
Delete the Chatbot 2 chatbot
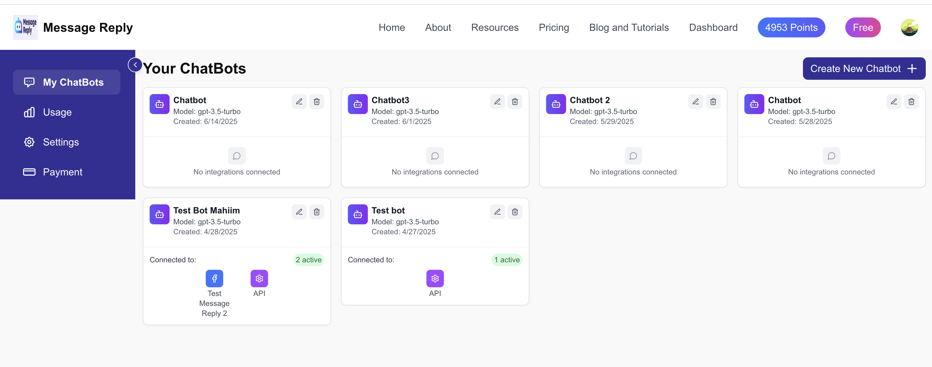713,102
